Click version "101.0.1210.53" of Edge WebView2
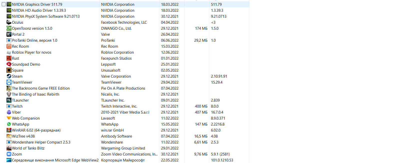397x163 pixels. 222,160
